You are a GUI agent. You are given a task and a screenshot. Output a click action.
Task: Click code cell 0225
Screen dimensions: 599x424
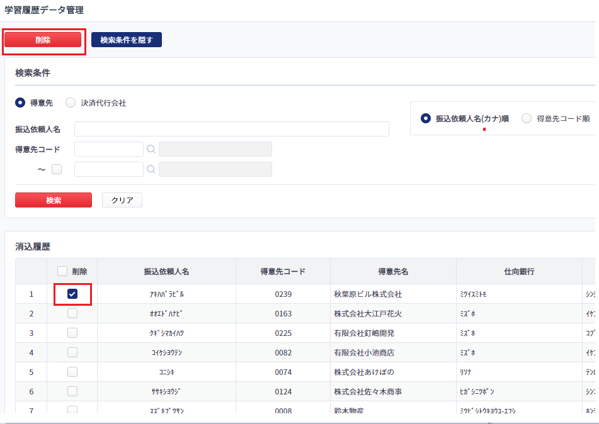coord(283,333)
